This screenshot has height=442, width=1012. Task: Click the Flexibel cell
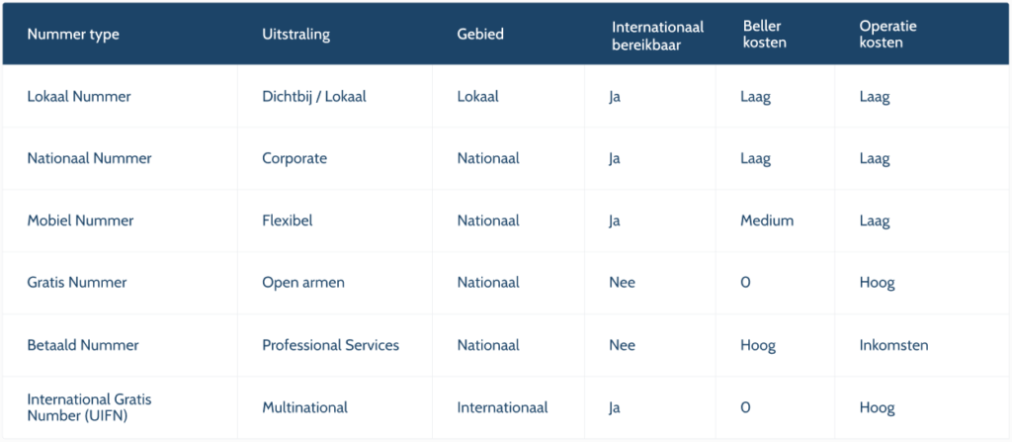coord(288,221)
